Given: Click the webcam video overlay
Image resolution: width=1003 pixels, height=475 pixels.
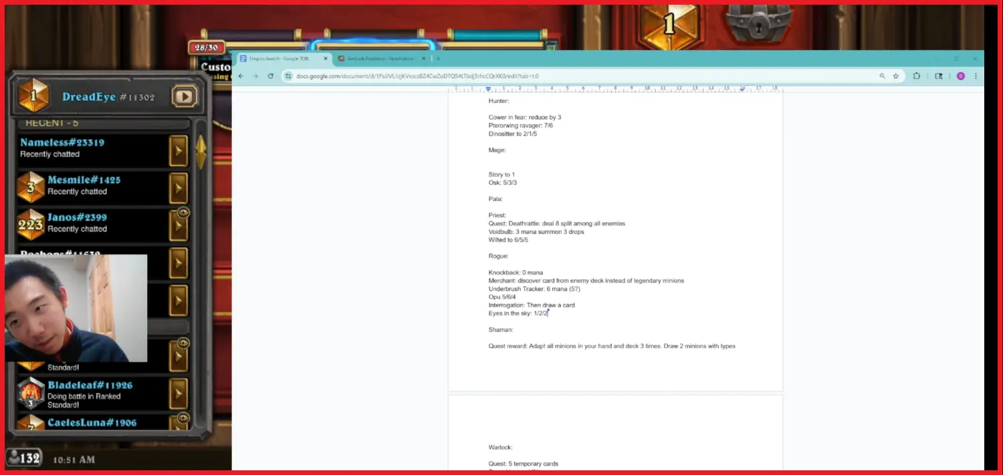Looking at the screenshot, I should pyautogui.click(x=76, y=308).
